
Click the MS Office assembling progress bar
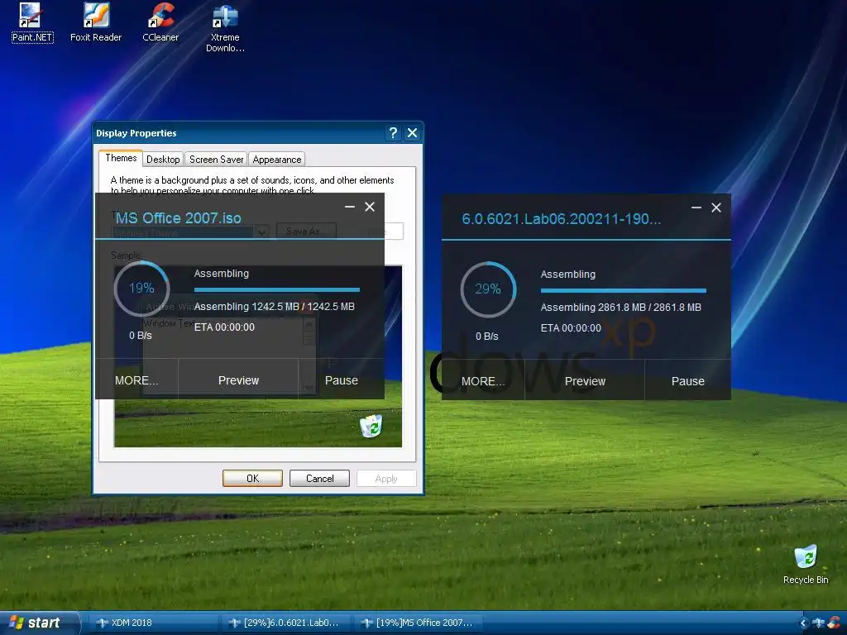(276, 290)
